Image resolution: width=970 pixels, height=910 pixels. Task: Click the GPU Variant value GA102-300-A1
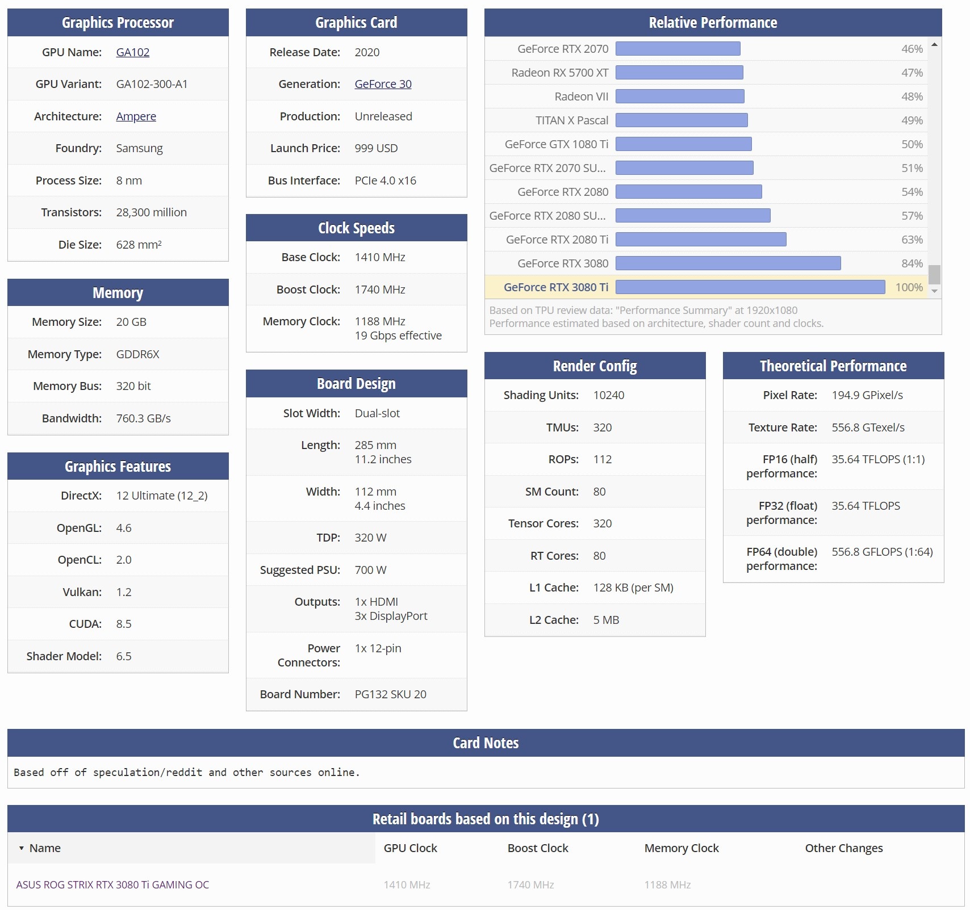click(x=152, y=84)
